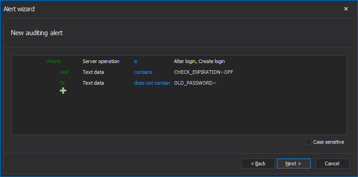Close the Alert wizard window

(346, 9)
